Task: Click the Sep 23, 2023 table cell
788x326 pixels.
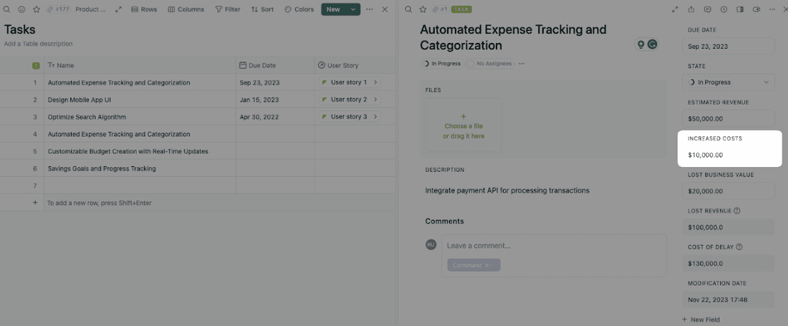Action: coord(275,82)
